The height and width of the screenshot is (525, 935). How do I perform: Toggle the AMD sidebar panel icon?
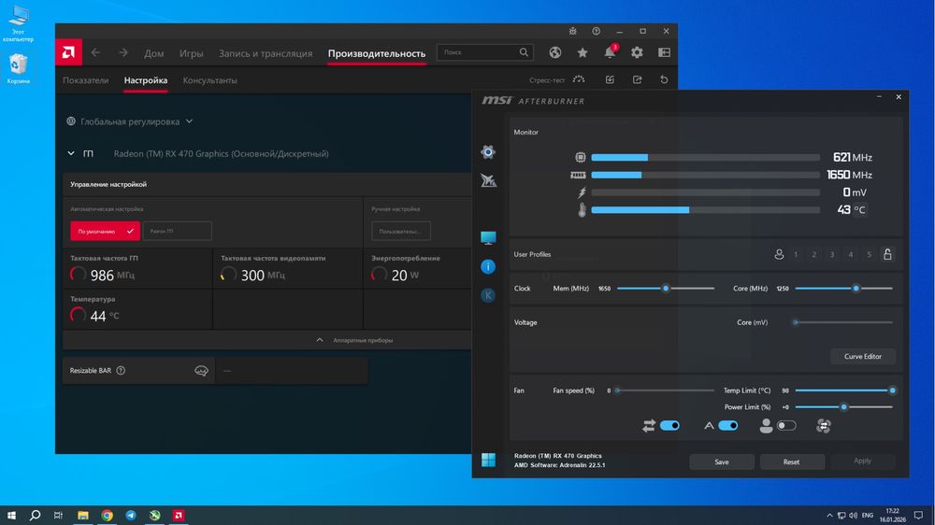pos(664,52)
